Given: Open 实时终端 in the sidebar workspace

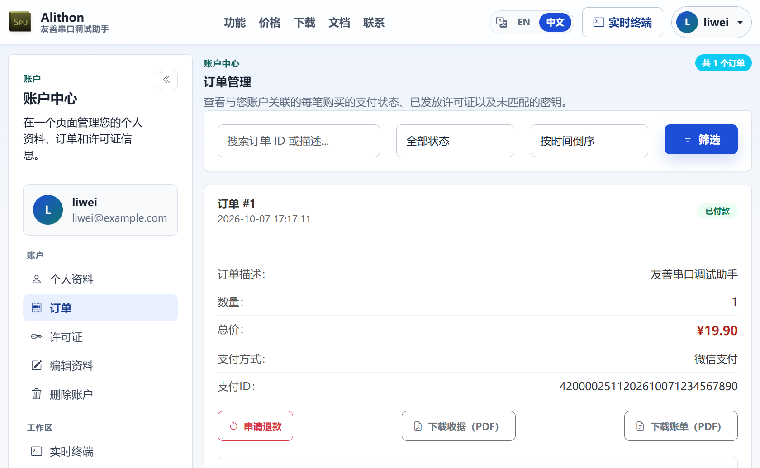Looking at the screenshot, I should [x=100, y=451].
